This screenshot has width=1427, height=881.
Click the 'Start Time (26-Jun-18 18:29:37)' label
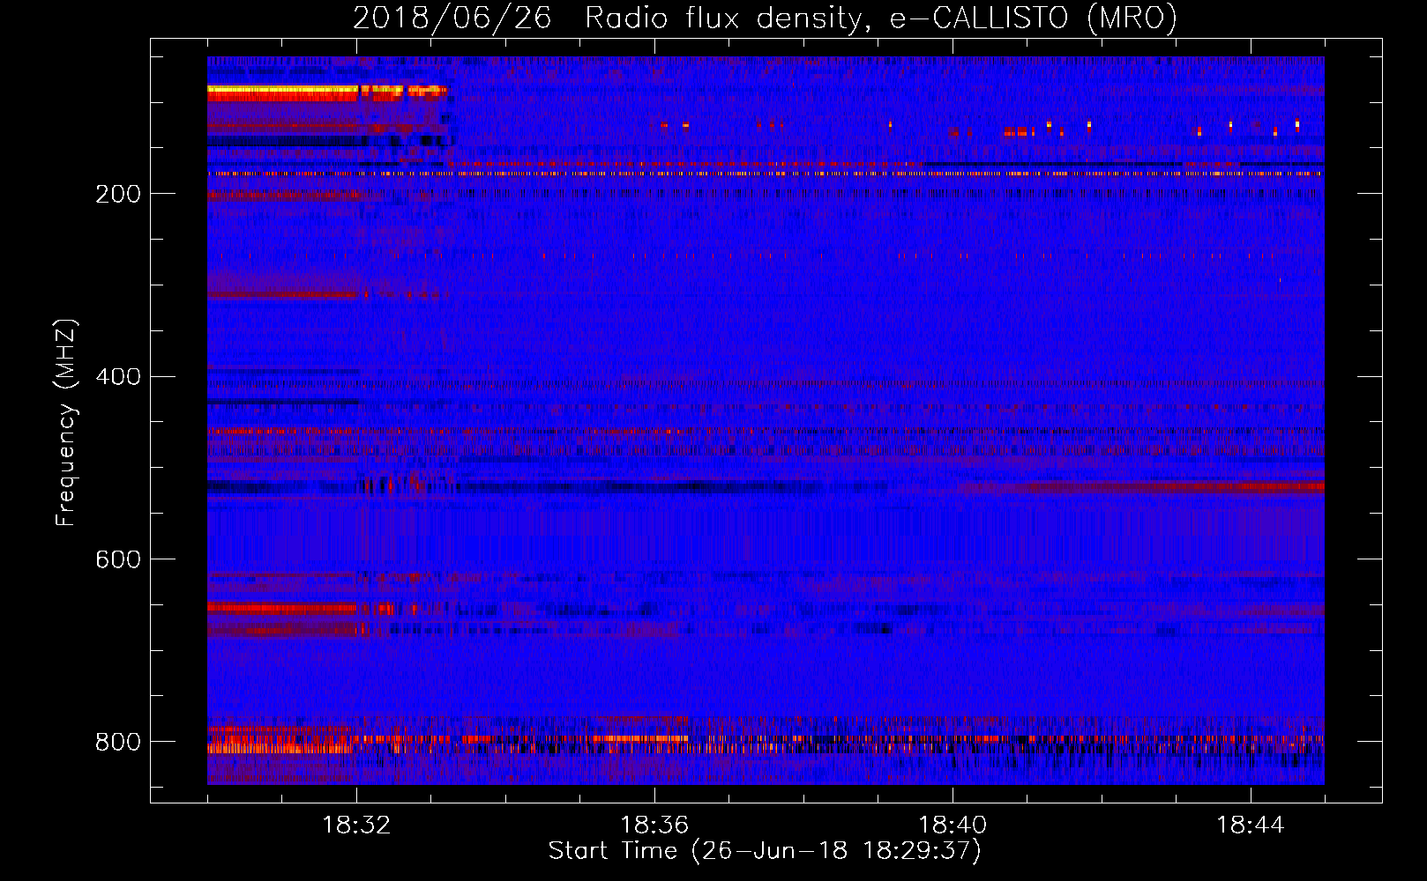click(x=765, y=851)
